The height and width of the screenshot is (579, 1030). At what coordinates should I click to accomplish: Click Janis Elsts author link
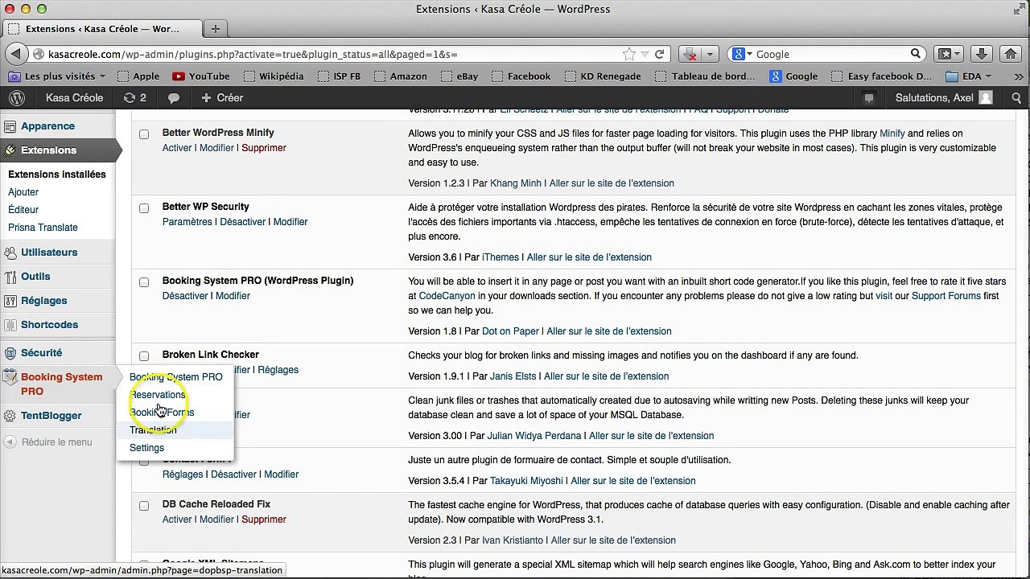513,376
